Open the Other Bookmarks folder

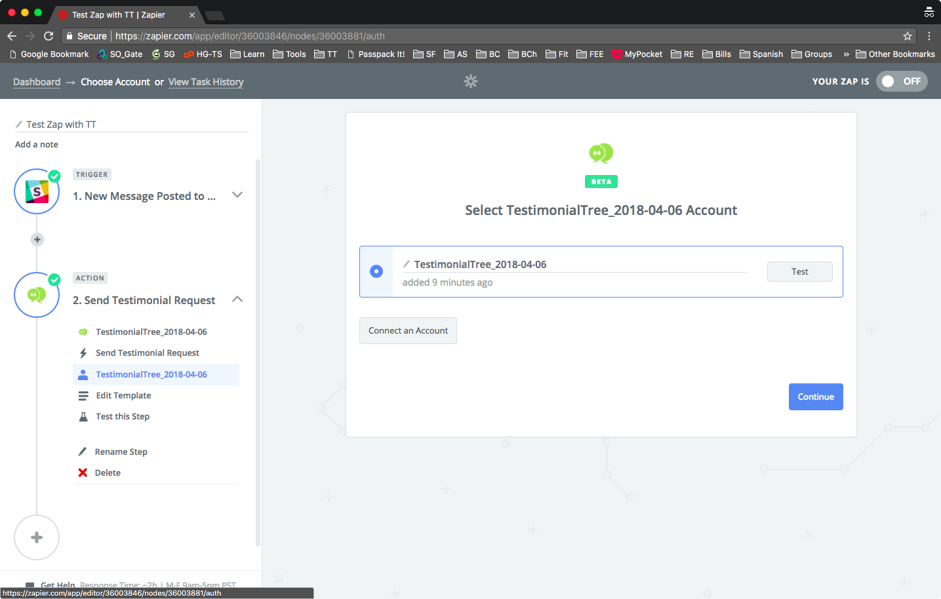pyautogui.click(x=895, y=54)
